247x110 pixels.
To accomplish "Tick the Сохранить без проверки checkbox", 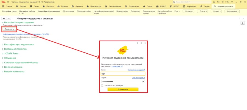I will tap(102, 85).
